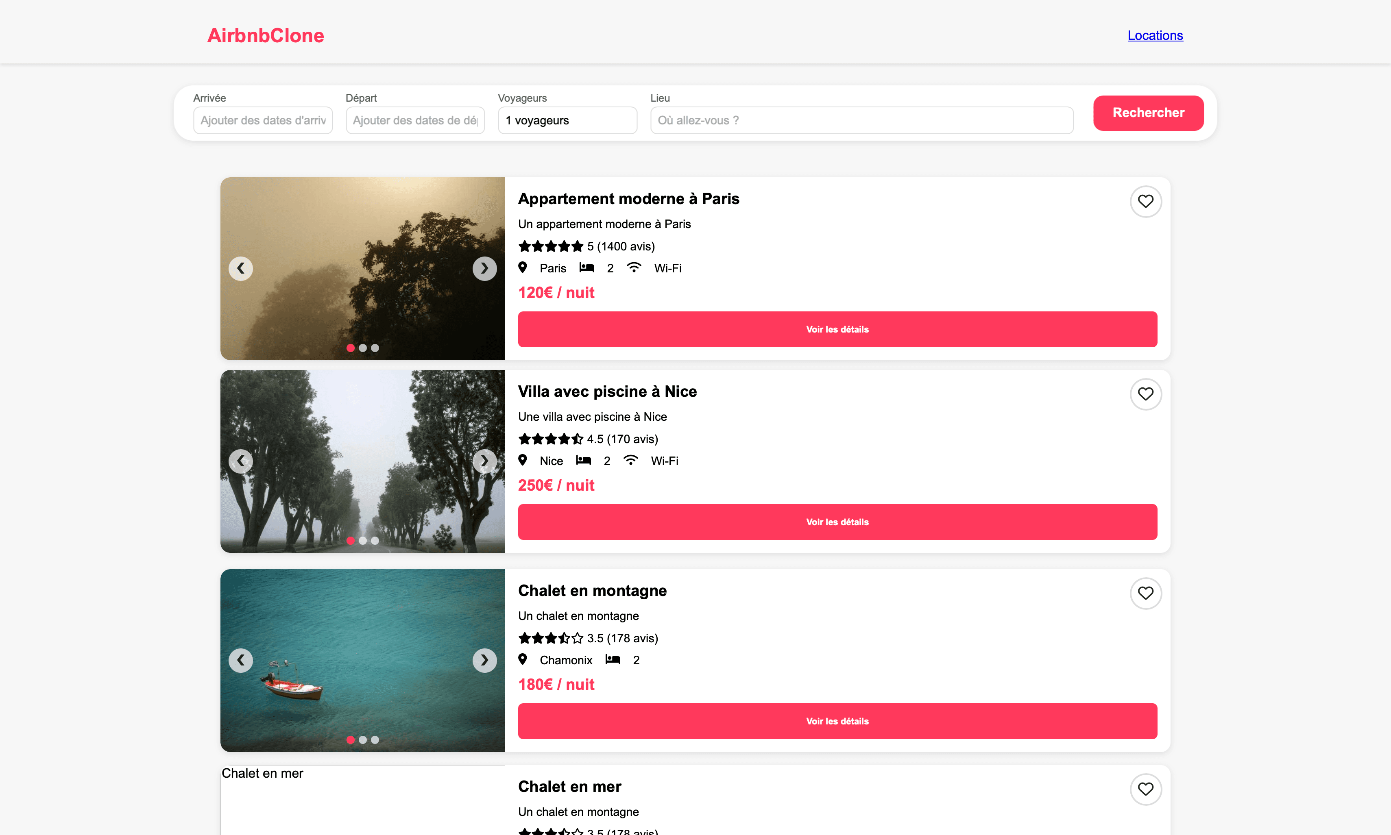Click the 'Villa avec piscine à Nice' title

point(607,391)
